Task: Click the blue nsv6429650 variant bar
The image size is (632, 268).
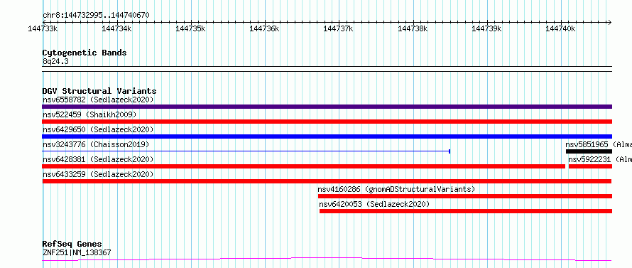Action: pyautogui.click(x=327, y=136)
